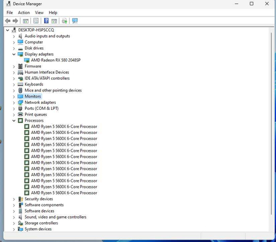The image size is (276, 242).
Task: Click the Back arrow toolbar icon
Action: 8,21
